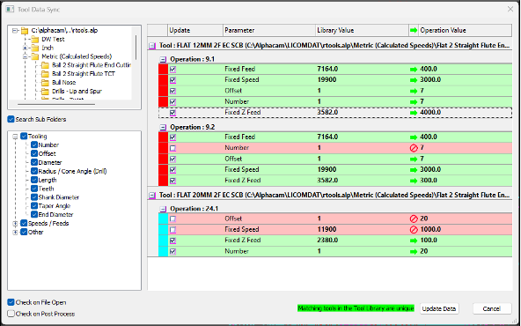Sort by the Update column header

(195, 30)
